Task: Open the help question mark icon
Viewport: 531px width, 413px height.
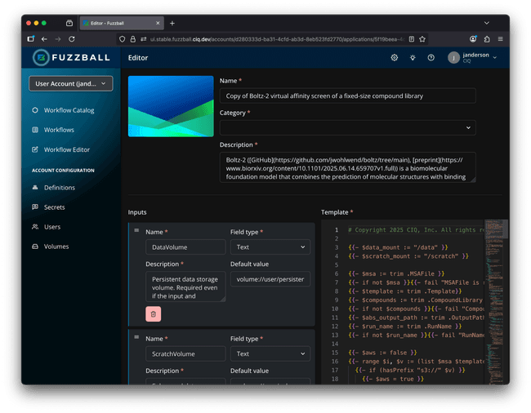Action: 431,58
